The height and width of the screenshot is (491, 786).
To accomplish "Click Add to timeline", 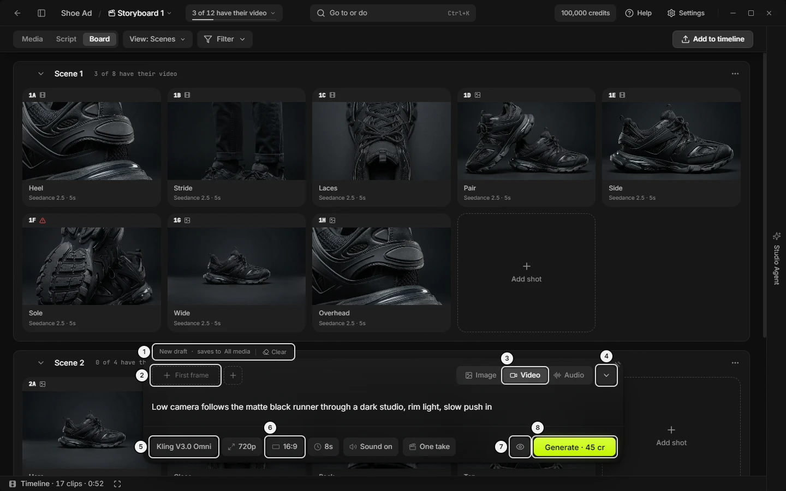I will (713, 39).
